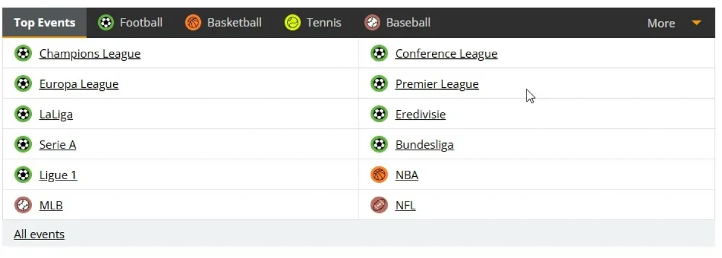Open the More sports menu
Image resolution: width=722 pixels, height=258 pixels.
[x=661, y=23]
